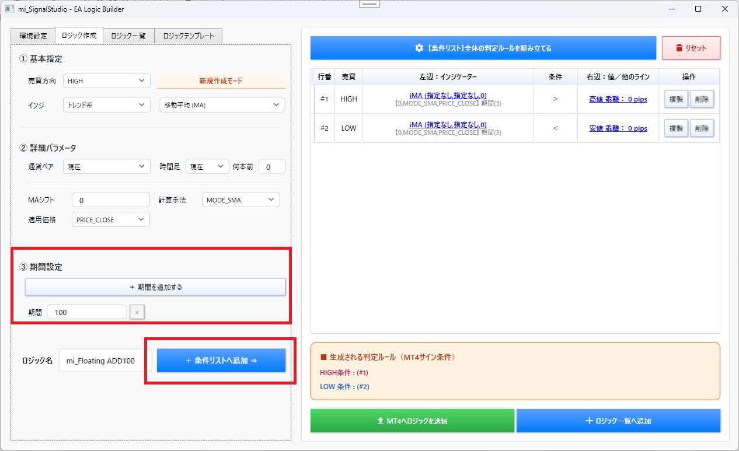Click the MAシフト input field

click(111, 200)
